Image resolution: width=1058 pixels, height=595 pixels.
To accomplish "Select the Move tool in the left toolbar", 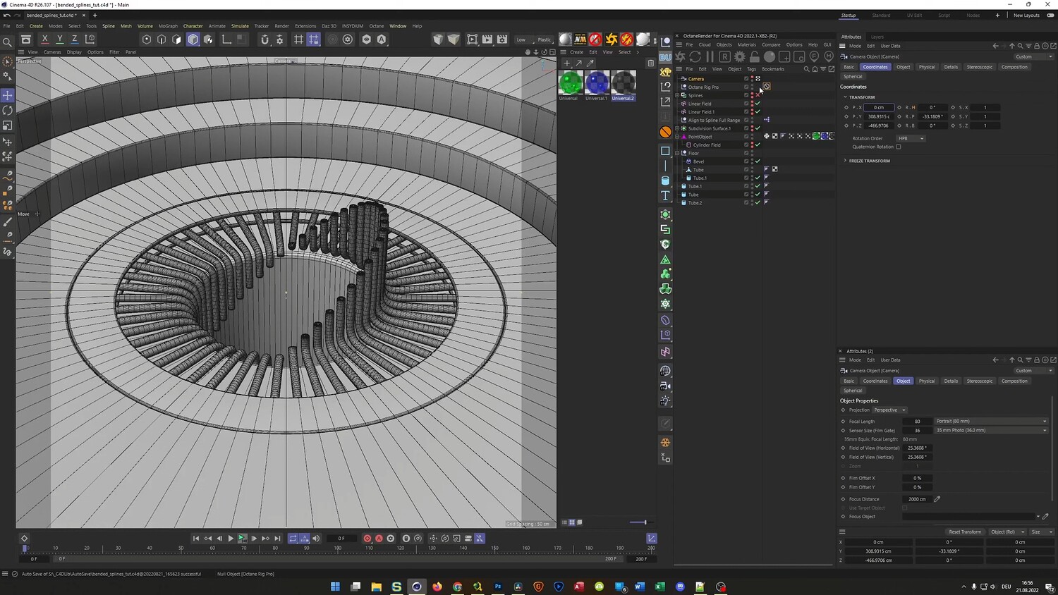I will point(8,95).
